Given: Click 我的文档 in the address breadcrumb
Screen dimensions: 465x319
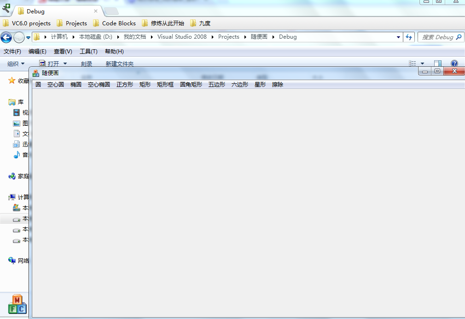Looking at the screenshot, I should tap(134, 37).
